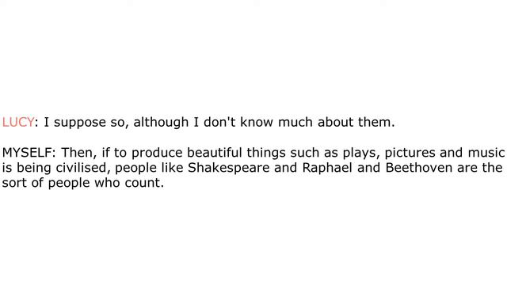Click the word produce in the paragraph
This screenshot has height=285, width=507.
[x=157, y=153]
